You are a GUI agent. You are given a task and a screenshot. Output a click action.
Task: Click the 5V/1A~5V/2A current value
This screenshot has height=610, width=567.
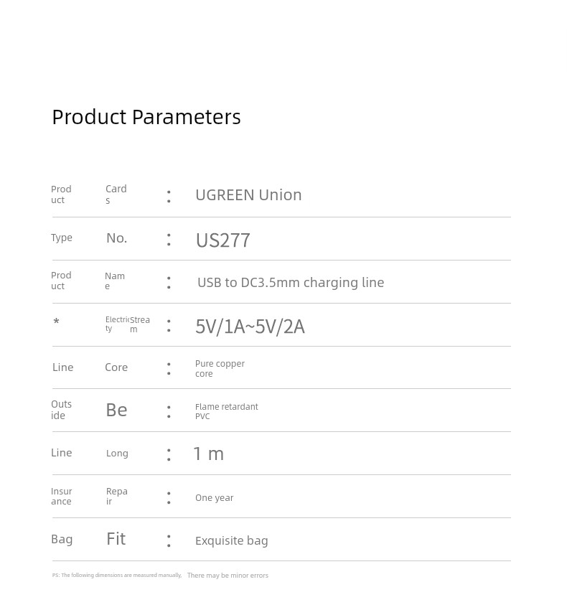[250, 326]
